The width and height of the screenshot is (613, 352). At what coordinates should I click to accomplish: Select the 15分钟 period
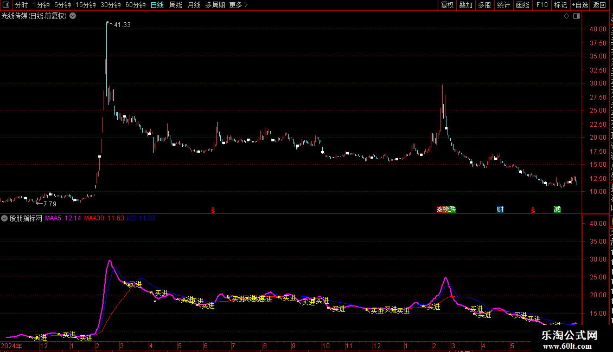pos(85,5)
